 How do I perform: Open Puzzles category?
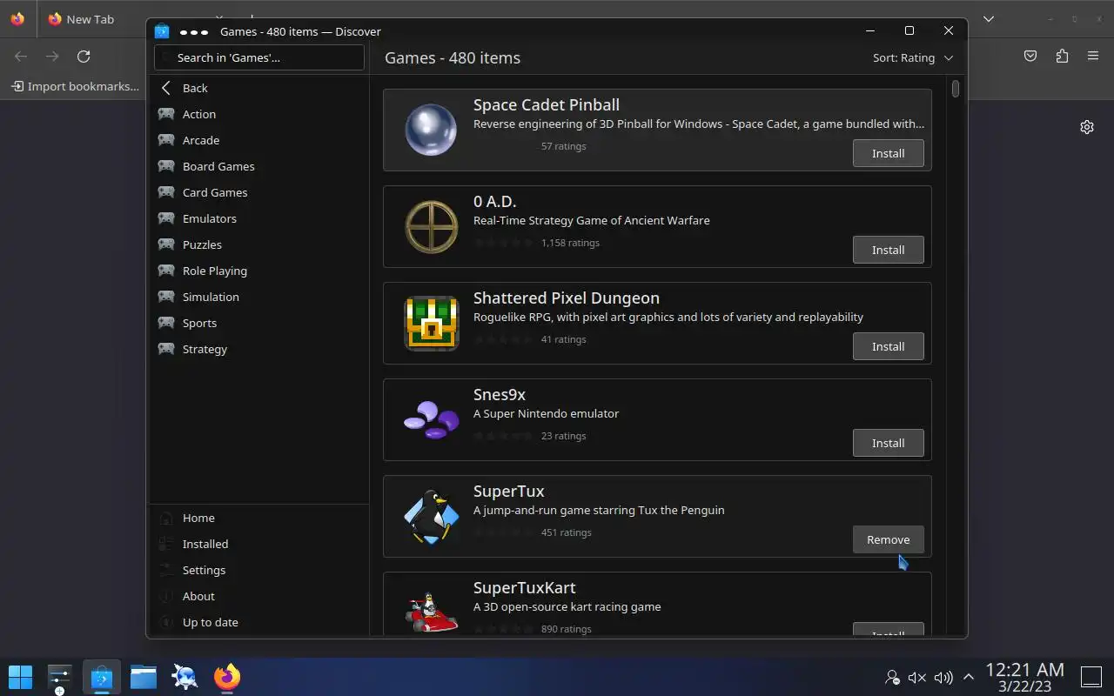[259, 244]
